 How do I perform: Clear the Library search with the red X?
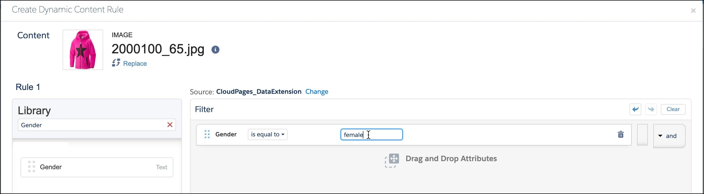(x=170, y=125)
